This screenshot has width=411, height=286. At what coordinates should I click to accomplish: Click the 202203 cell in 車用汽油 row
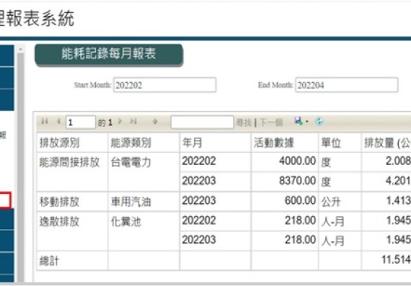pos(215,202)
